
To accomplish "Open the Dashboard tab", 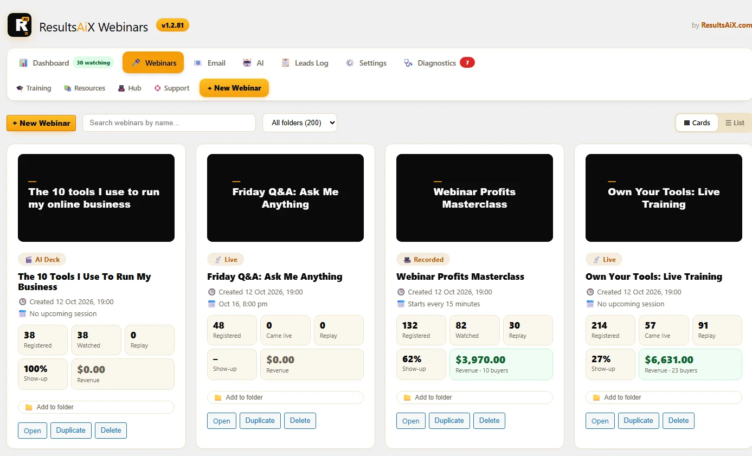I will point(44,63).
